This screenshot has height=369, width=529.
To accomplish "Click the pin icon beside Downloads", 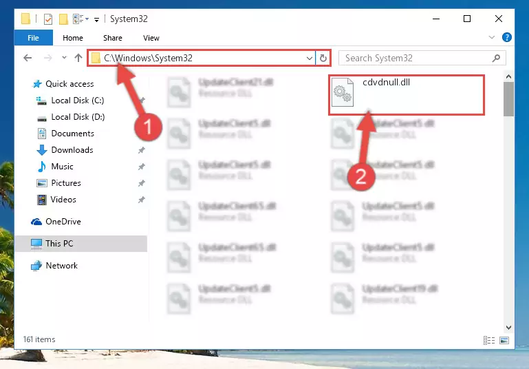I will click(x=141, y=150).
